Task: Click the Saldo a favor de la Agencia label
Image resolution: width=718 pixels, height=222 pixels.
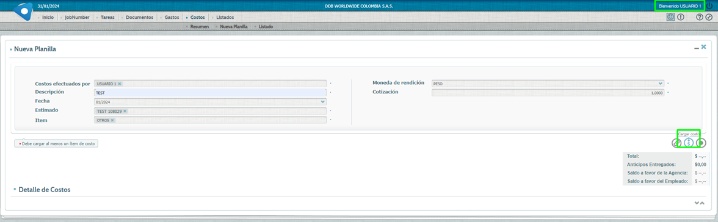Action: click(x=657, y=173)
